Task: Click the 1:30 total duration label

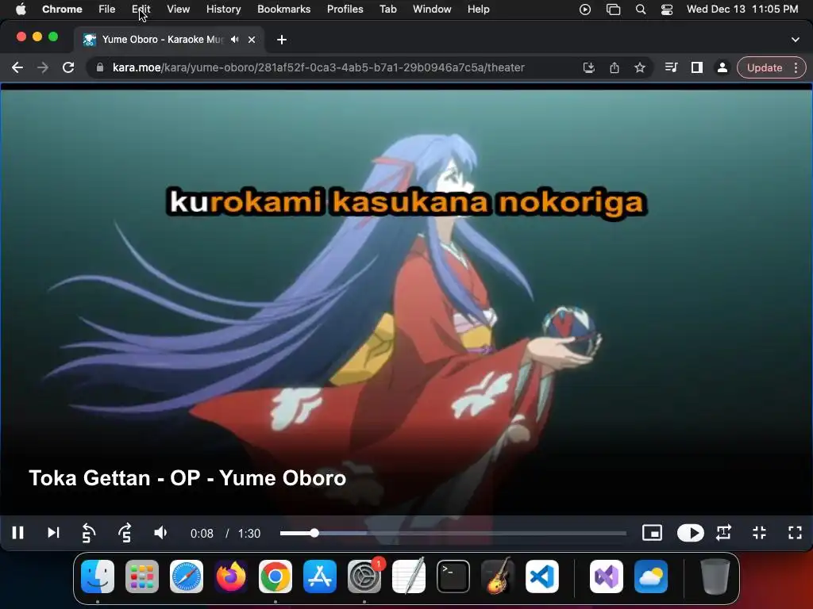Action: (249, 534)
